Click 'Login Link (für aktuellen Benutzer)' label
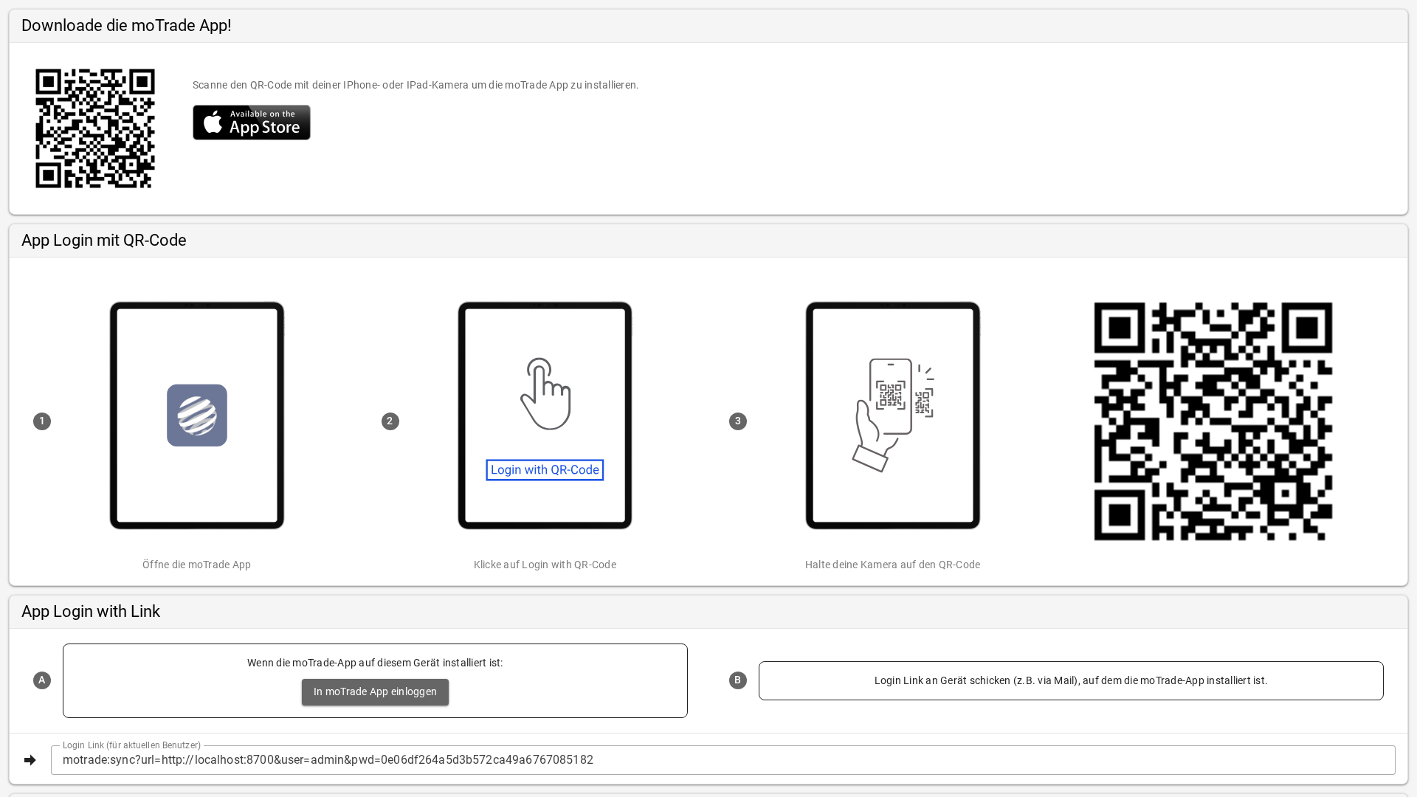 click(131, 745)
